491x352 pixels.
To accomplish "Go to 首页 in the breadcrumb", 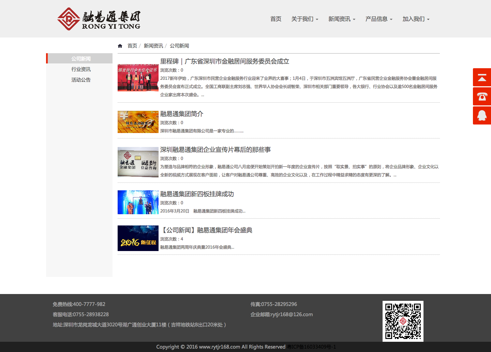I will tap(132, 46).
